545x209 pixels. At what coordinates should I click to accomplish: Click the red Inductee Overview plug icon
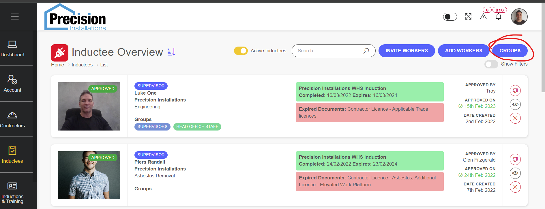coord(60,53)
